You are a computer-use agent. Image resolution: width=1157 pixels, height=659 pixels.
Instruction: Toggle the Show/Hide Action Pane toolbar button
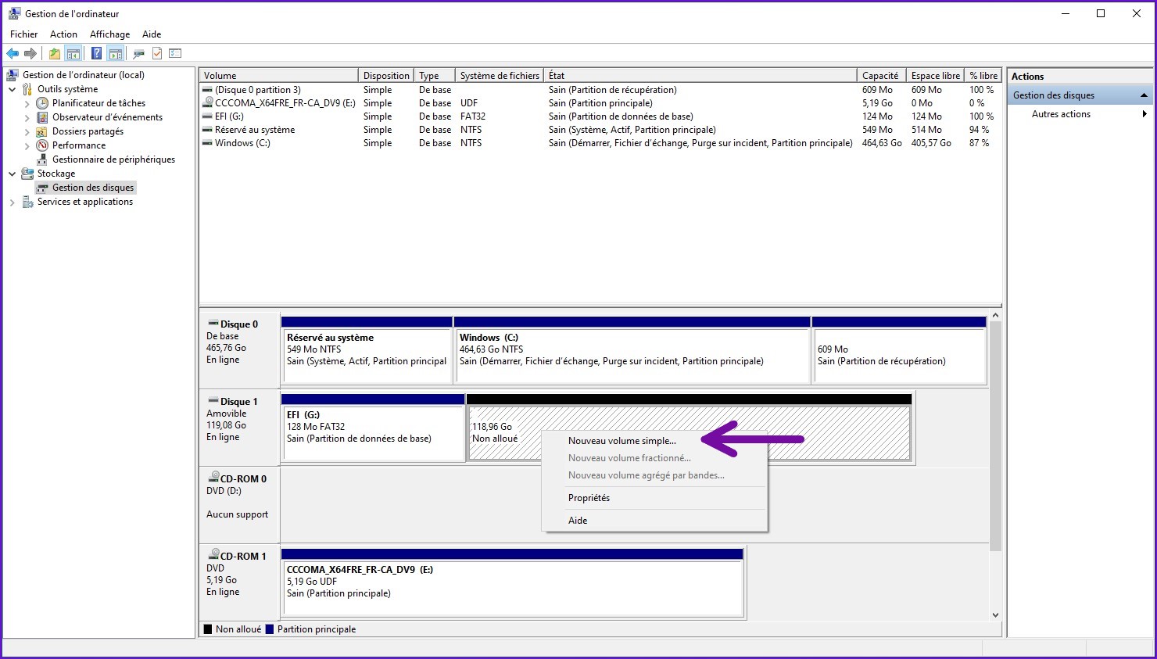pyautogui.click(x=116, y=54)
